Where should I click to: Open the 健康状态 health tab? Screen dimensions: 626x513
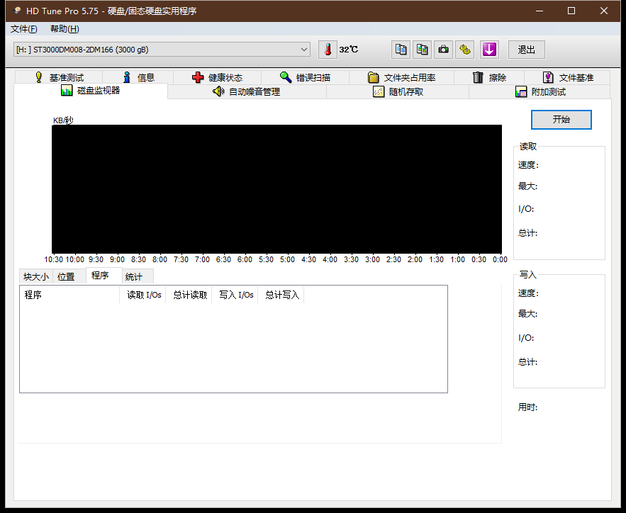tap(217, 77)
